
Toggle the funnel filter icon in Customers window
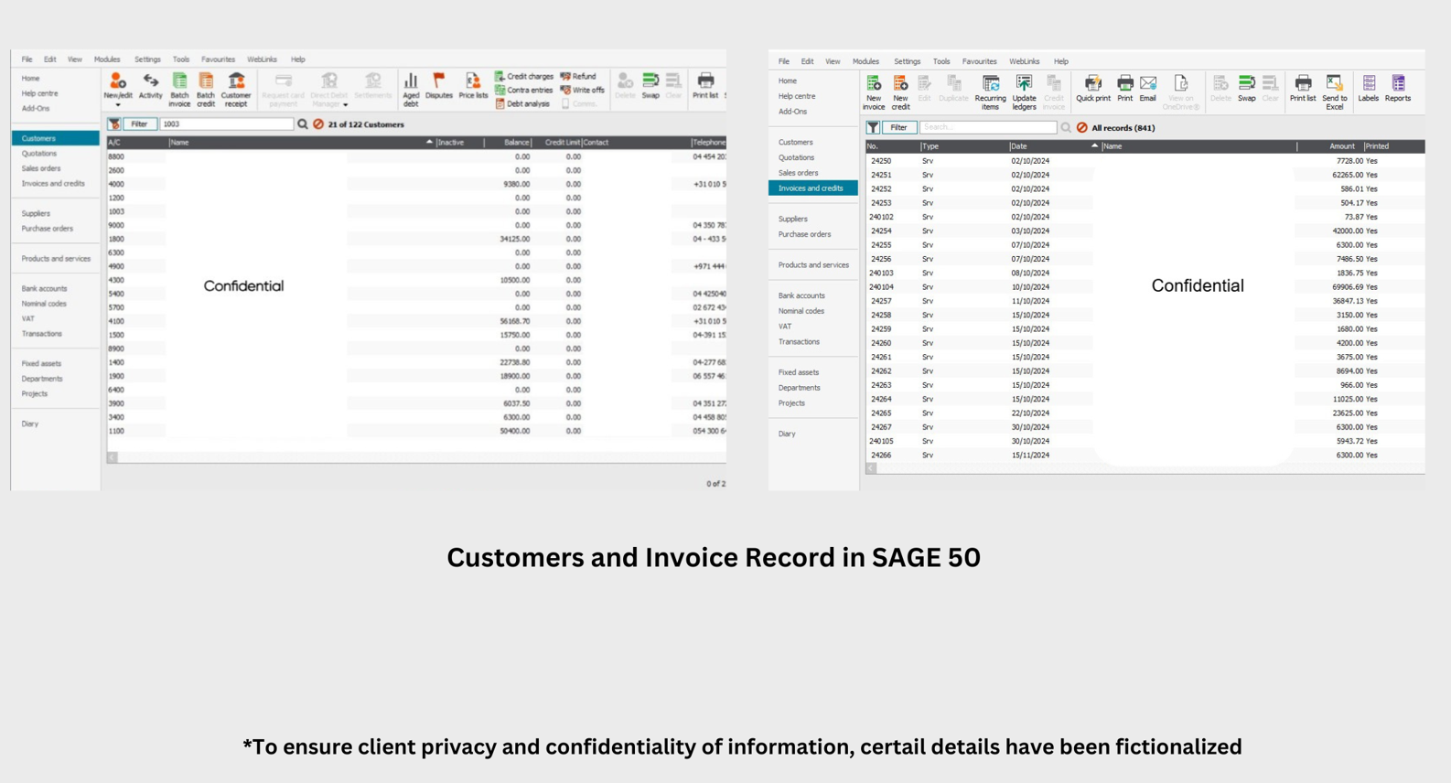click(114, 124)
